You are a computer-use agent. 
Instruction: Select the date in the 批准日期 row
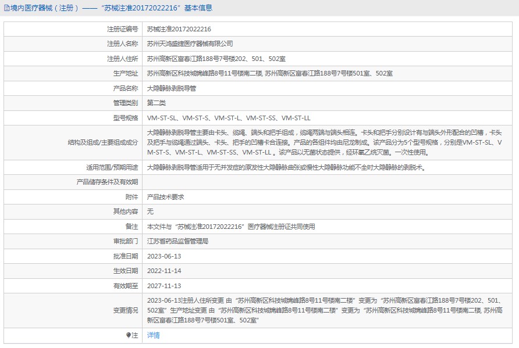tap(164, 256)
